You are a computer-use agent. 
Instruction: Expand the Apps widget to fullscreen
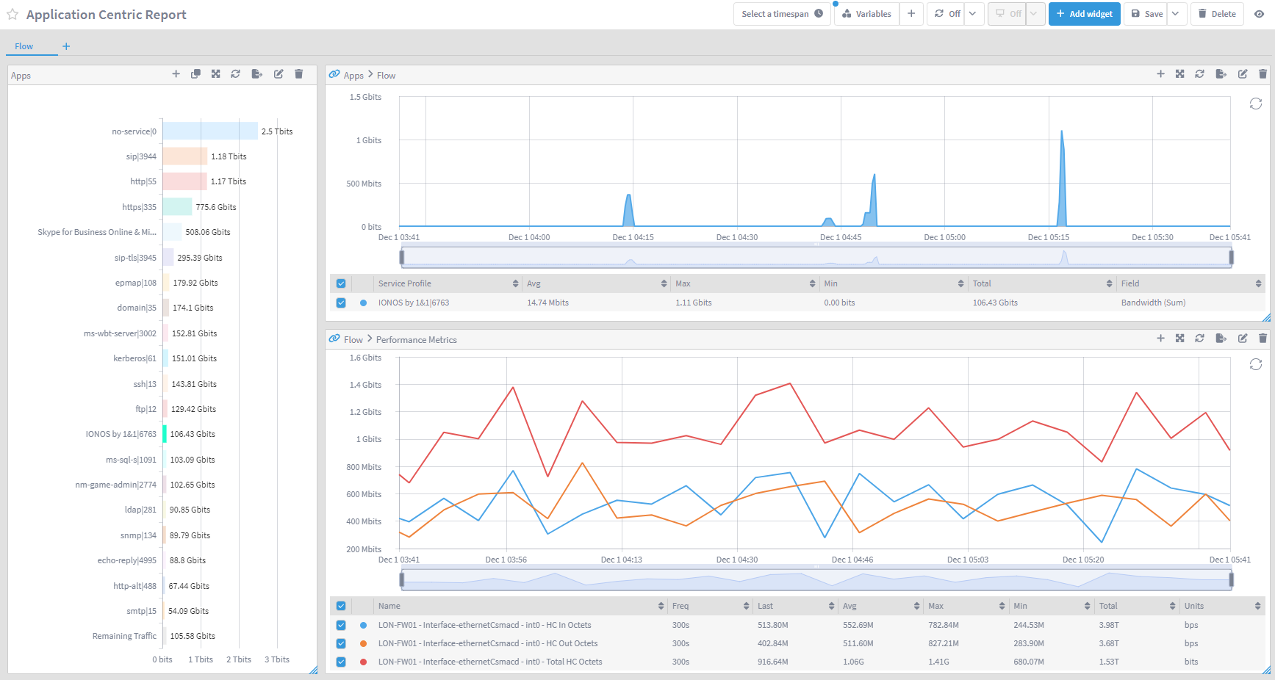215,74
